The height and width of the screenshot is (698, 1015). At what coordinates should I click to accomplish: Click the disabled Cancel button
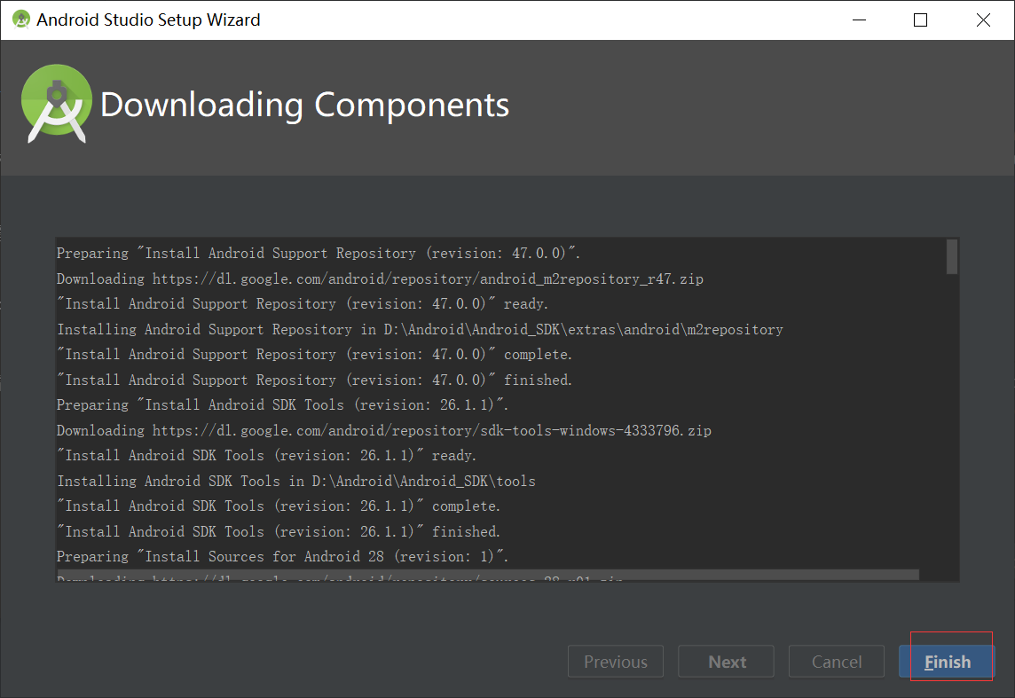837,661
